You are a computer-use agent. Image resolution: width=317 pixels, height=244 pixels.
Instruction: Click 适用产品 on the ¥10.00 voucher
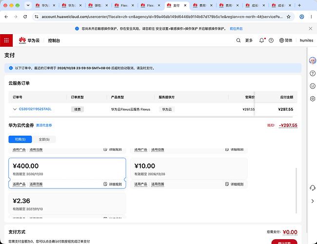141,184
